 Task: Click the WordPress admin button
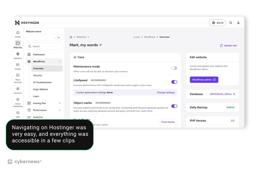204,80
